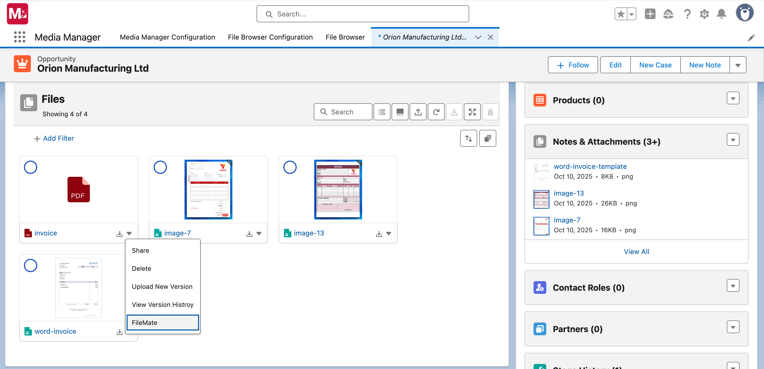Open image-13 card actions dropdown arrow
The image size is (764, 369).
pyautogui.click(x=389, y=234)
